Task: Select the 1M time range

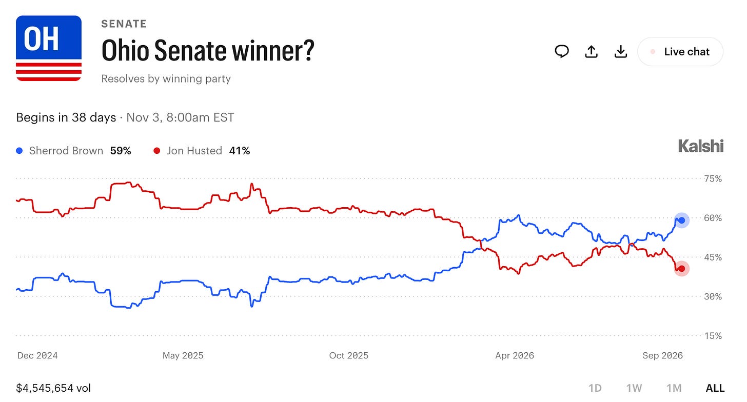Action: click(x=674, y=388)
